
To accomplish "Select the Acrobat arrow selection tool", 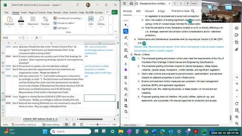I will (x=126, y=25).
